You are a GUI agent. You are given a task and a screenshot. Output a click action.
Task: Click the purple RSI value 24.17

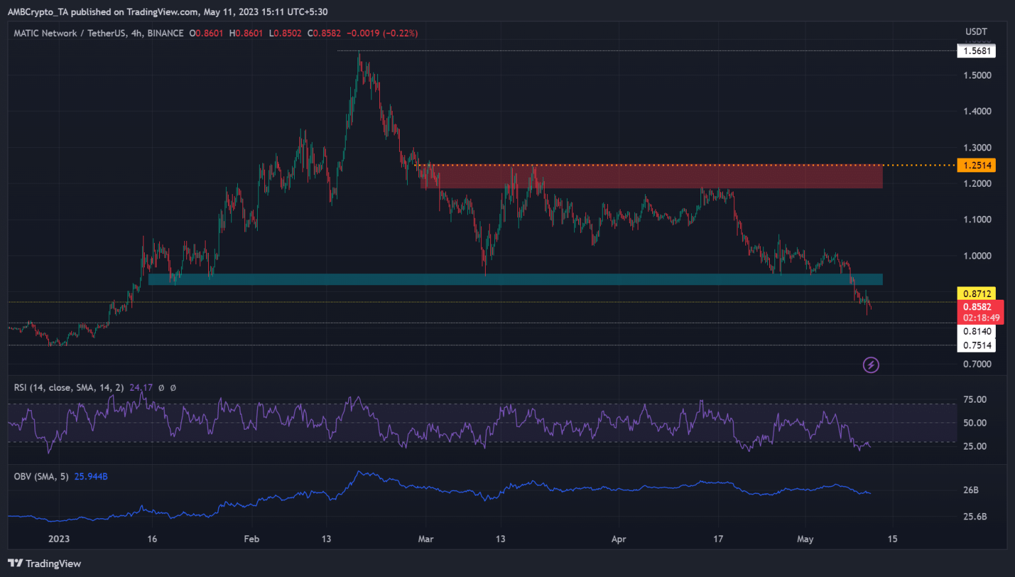pos(141,388)
